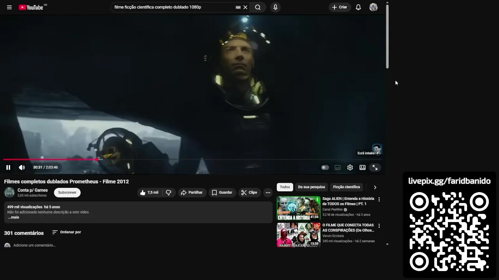
Task: Click the 30:31 / 2:03:46 time display
Action: (45, 168)
